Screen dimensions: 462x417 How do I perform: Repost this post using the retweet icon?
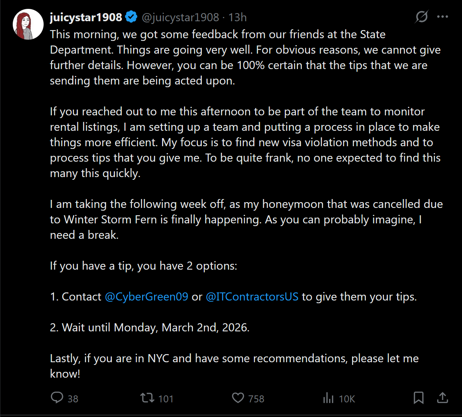(147, 398)
